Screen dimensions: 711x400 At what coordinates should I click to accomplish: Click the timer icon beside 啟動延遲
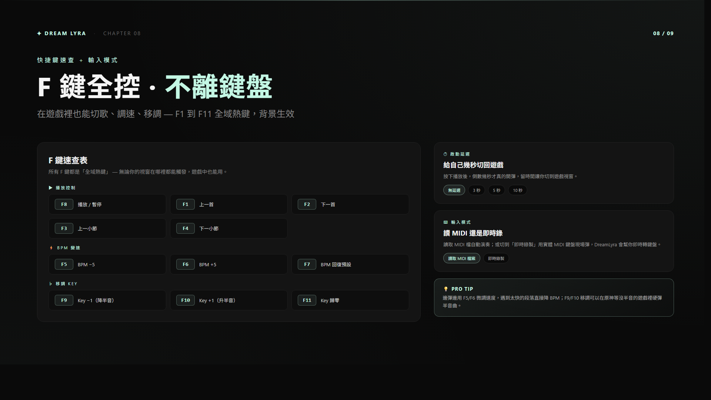point(445,154)
